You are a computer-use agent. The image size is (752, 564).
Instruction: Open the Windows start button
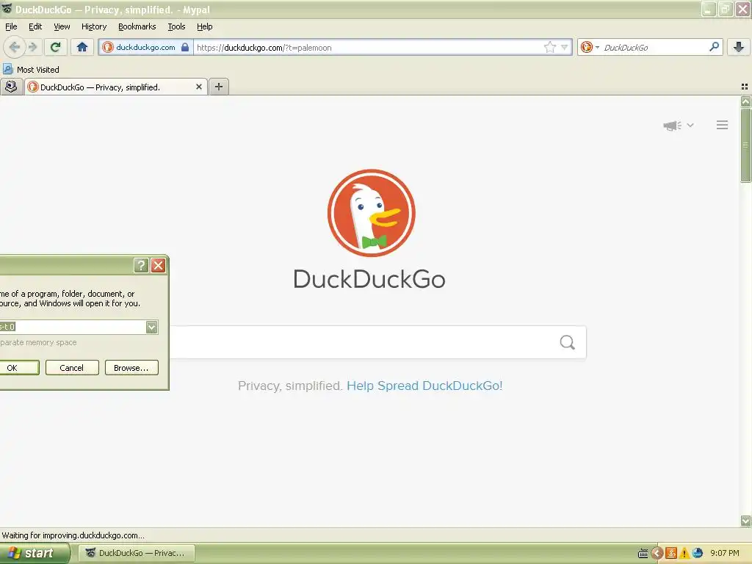click(x=34, y=553)
